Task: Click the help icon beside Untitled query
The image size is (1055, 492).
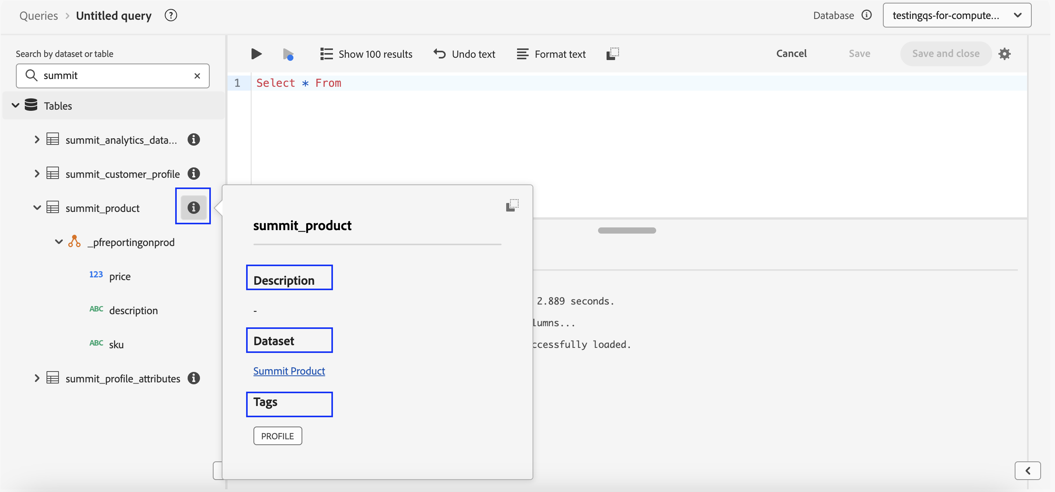Action: coord(171,15)
